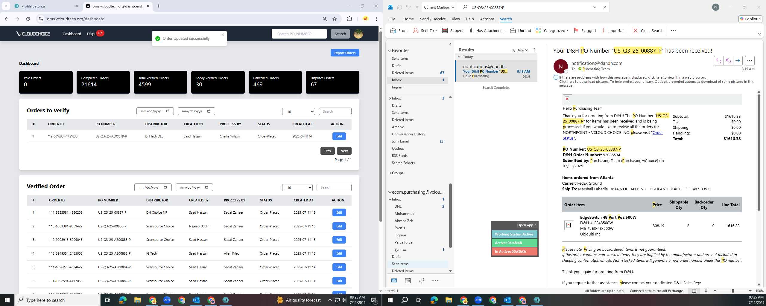766x306 pixels.
Task: Select the notifications@dandh email result
Action: [496, 71]
